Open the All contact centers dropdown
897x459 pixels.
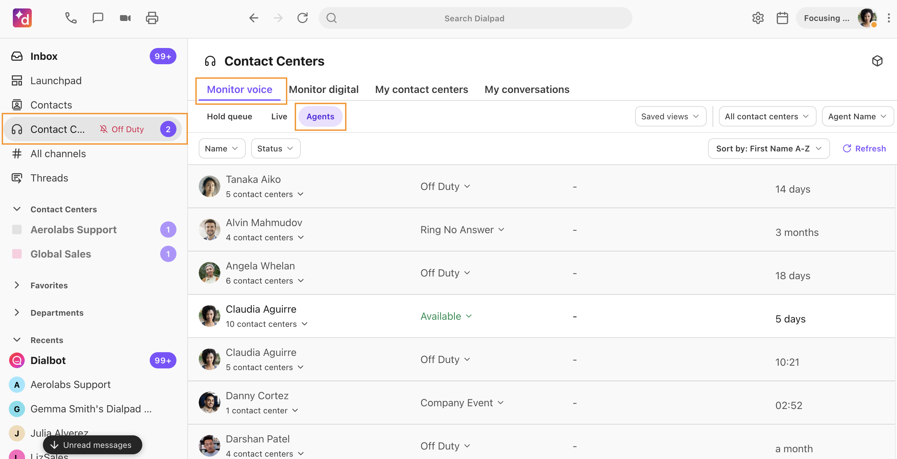coord(767,116)
